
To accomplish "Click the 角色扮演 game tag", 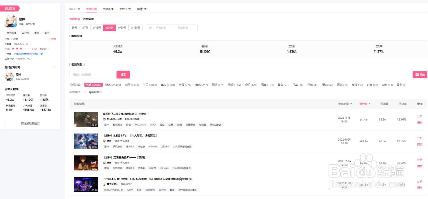I will point(12,33).
